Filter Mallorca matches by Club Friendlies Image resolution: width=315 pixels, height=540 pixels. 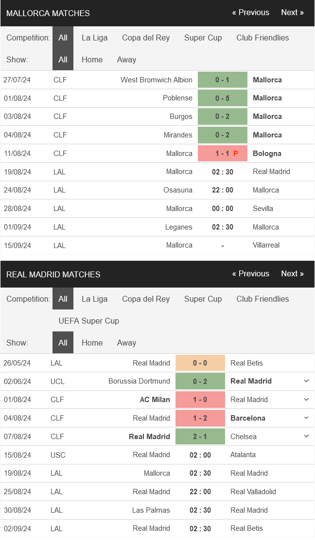pos(262,38)
